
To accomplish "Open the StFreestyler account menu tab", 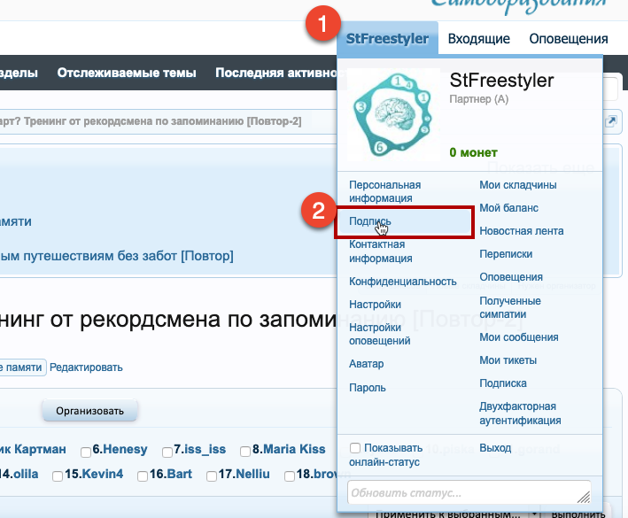I will [x=387, y=39].
